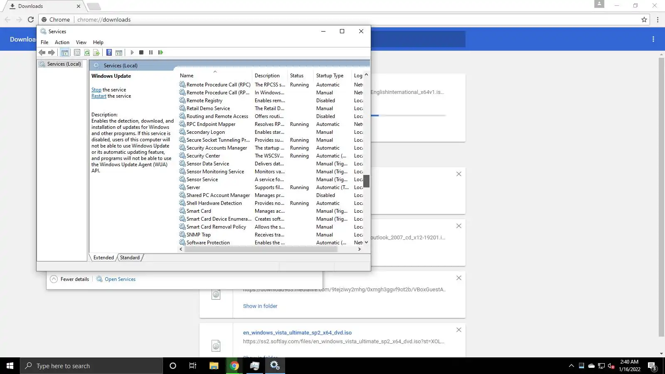Sort by the Description column header
The image size is (665, 374).
coord(270,76)
